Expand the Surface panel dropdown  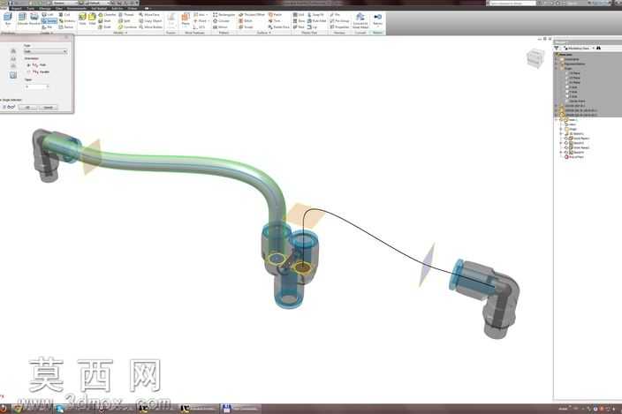pos(264,33)
